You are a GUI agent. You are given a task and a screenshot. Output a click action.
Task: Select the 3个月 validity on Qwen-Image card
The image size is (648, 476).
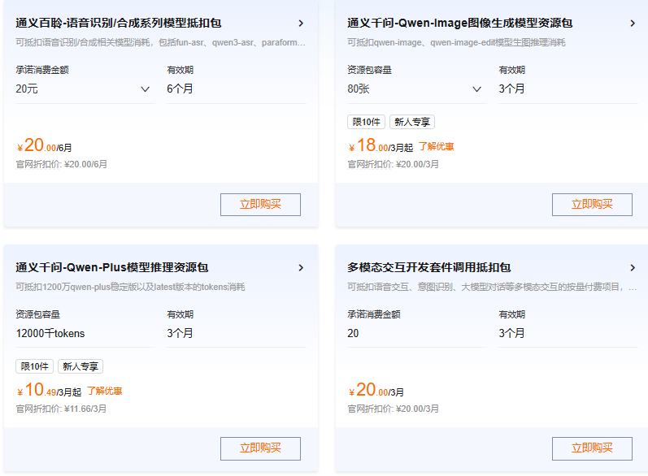tap(511, 89)
